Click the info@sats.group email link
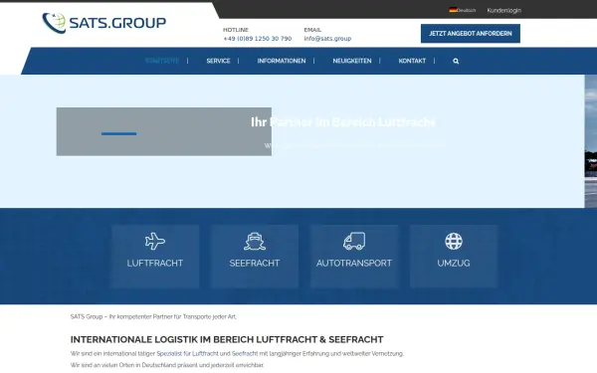 327,39
